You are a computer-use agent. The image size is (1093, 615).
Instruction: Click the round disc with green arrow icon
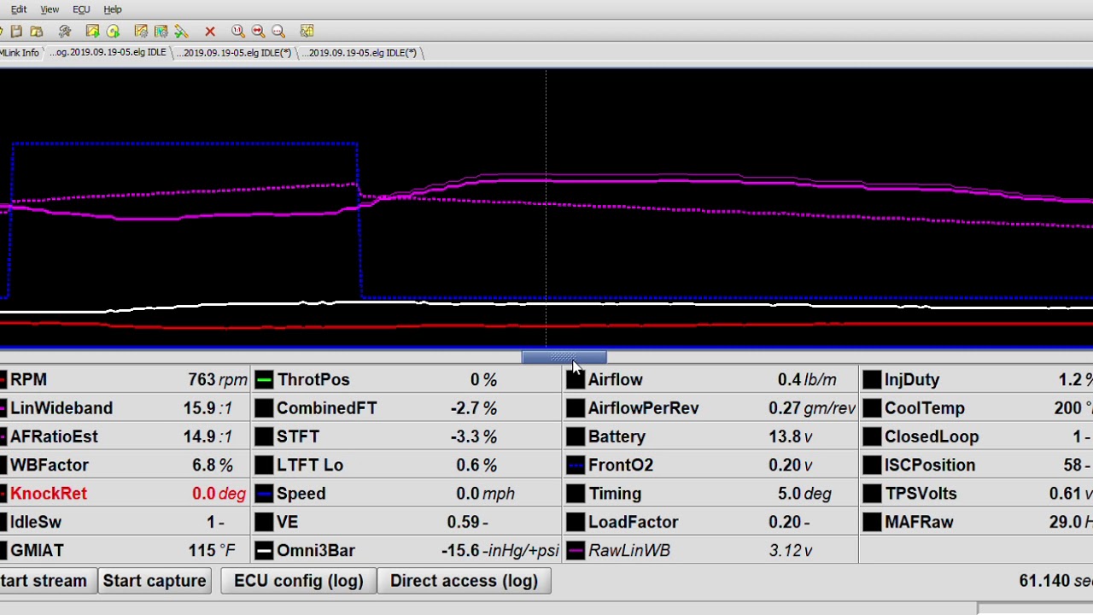click(x=113, y=32)
